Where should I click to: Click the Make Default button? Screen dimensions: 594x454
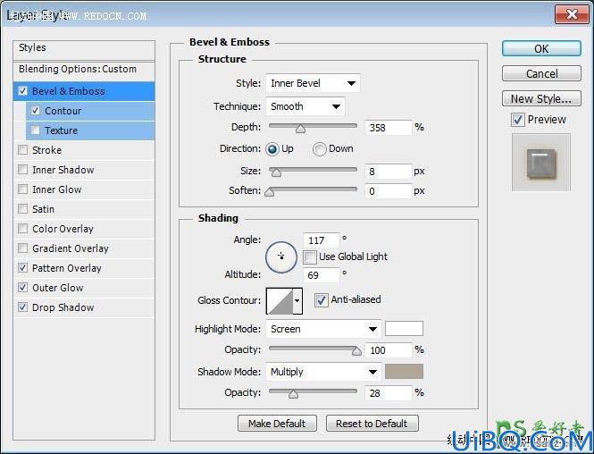pos(277,424)
